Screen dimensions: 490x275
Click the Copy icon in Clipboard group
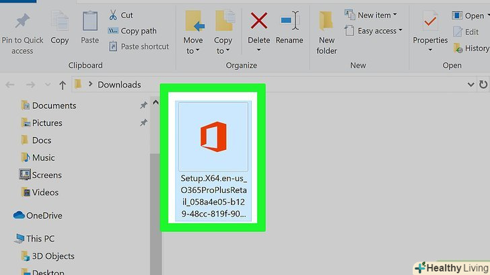point(60,22)
